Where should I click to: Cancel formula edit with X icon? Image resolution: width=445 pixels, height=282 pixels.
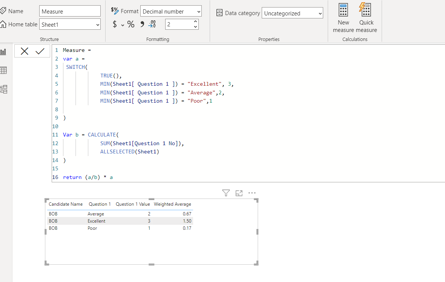tap(25, 51)
